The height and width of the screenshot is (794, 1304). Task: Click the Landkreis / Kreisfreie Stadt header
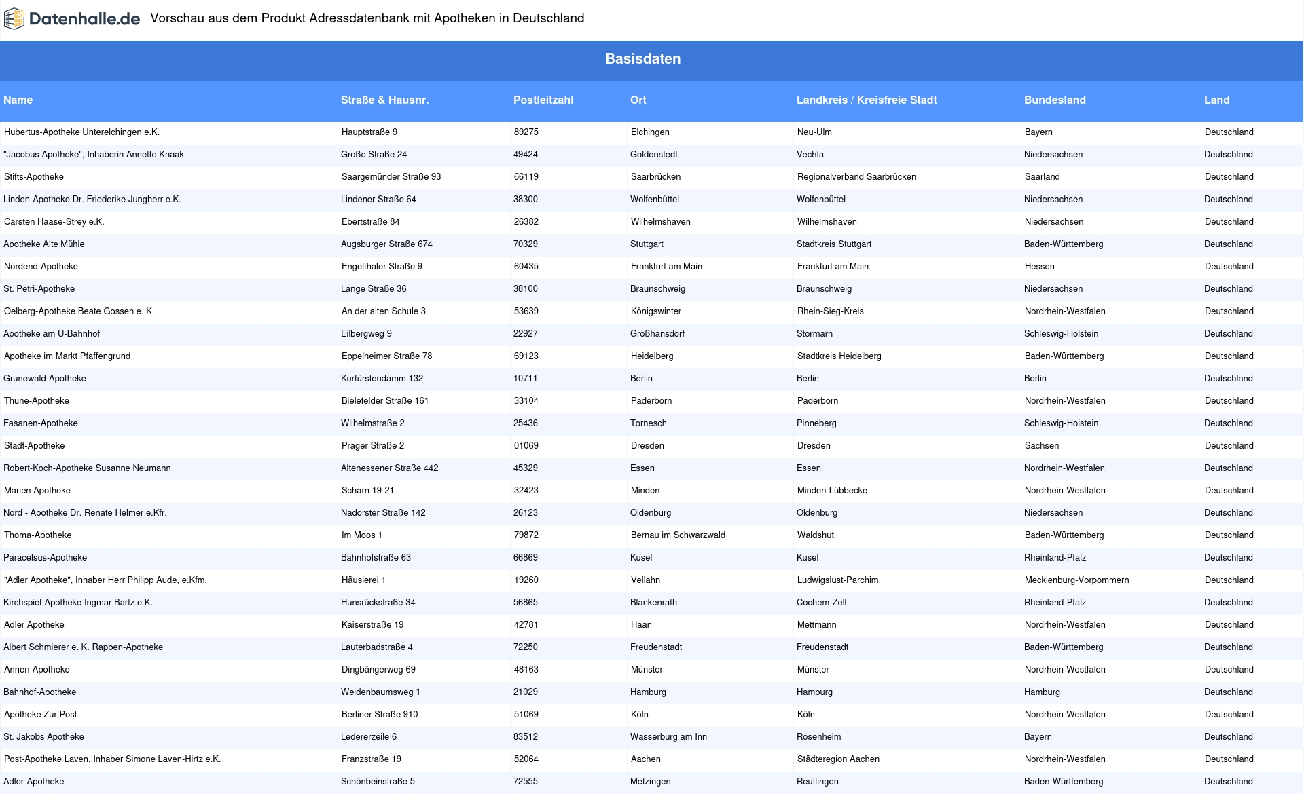point(867,100)
